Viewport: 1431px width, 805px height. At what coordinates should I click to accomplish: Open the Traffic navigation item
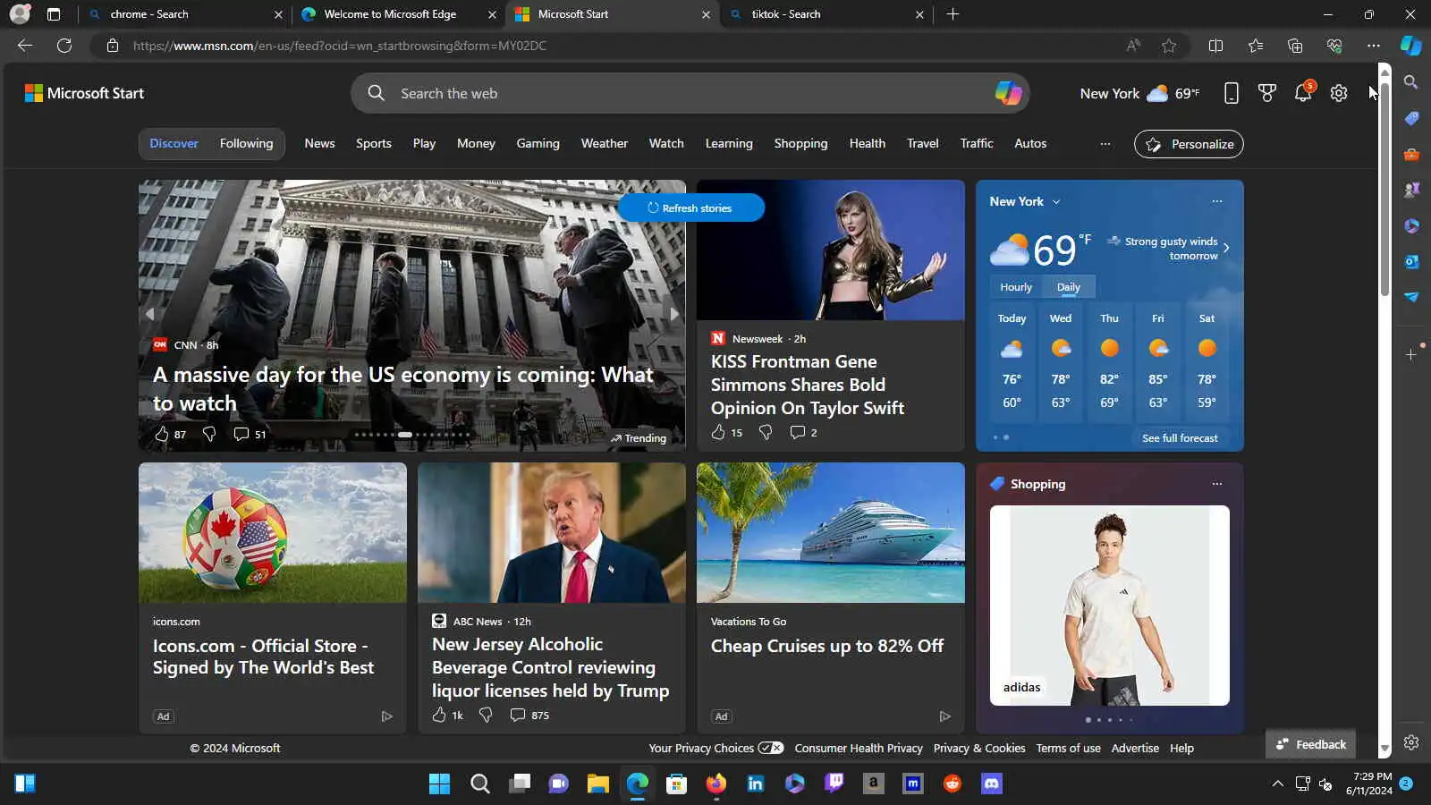click(x=977, y=143)
